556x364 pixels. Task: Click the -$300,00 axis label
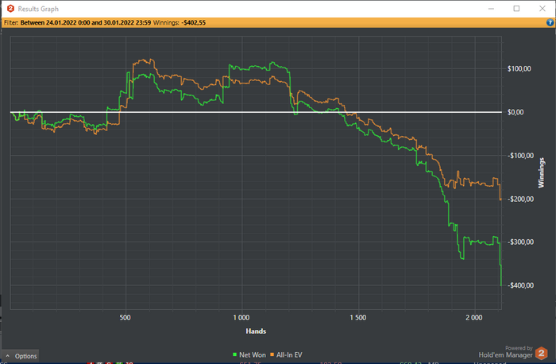520,242
